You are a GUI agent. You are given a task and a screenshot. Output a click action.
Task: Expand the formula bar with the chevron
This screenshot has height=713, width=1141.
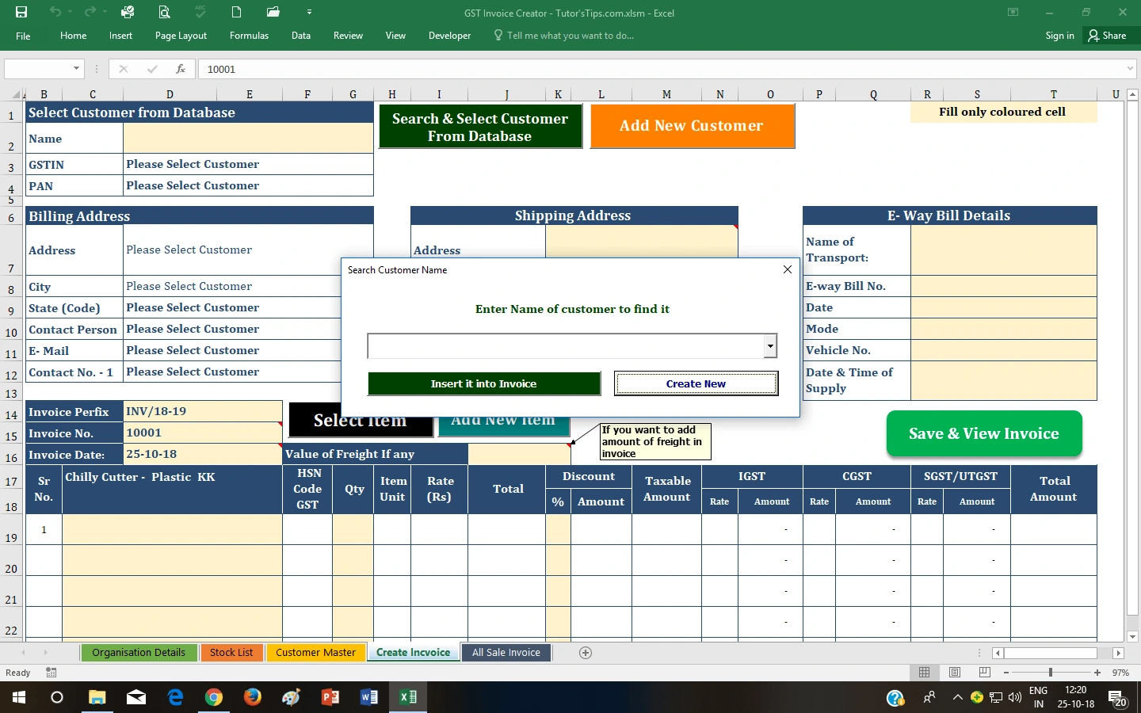(1131, 69)
